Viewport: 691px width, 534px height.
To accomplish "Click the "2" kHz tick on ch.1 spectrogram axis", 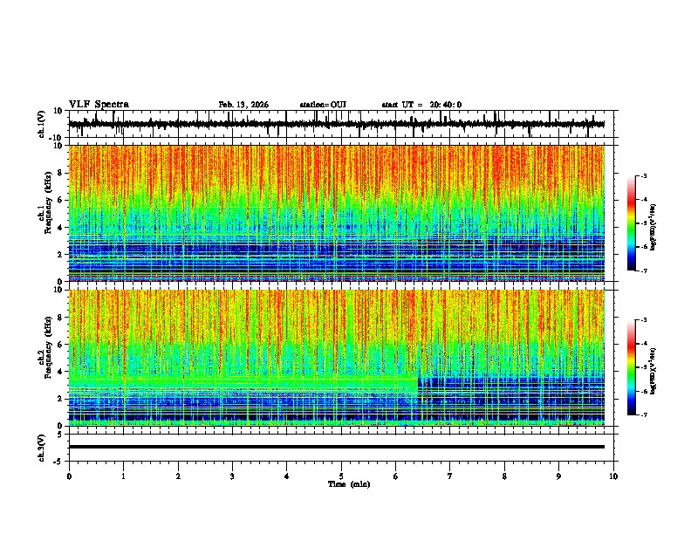I will click(x=60, y=255).
